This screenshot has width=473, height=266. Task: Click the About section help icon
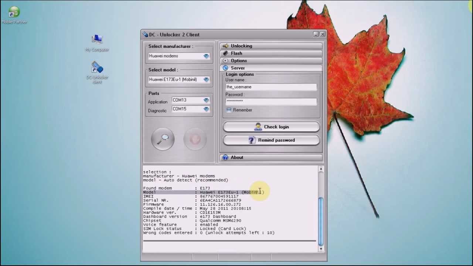[x=225, y=157]
